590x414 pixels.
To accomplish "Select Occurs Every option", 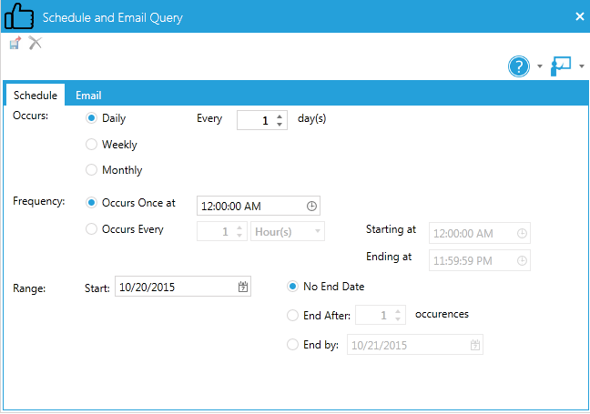I will (91, 229).
